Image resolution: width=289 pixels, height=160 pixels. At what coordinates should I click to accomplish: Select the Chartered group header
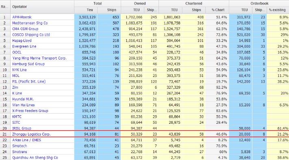(194, 4)
